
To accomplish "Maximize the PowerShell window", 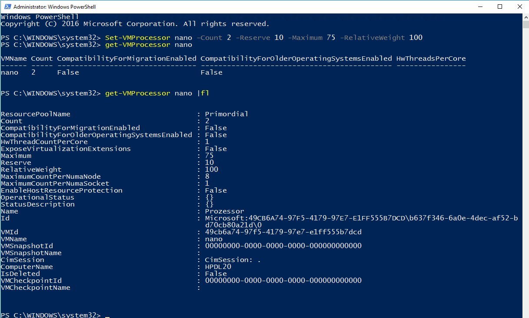I will click(500, 7).
